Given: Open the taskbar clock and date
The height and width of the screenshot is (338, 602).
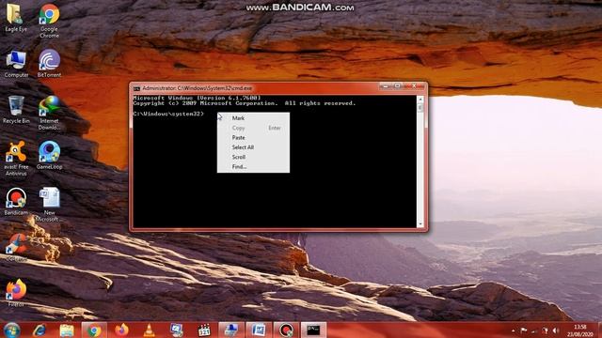Looking at the screenshot, I should point(579,330).
